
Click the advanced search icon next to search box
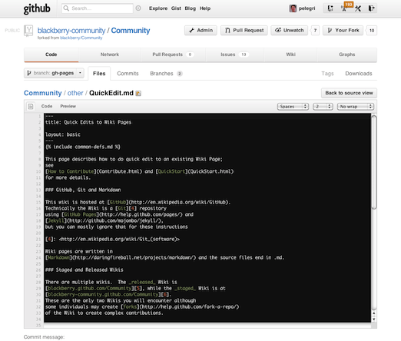[x=138, y=8]
